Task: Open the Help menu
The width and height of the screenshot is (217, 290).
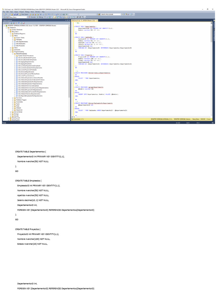Action: (43, 12)
